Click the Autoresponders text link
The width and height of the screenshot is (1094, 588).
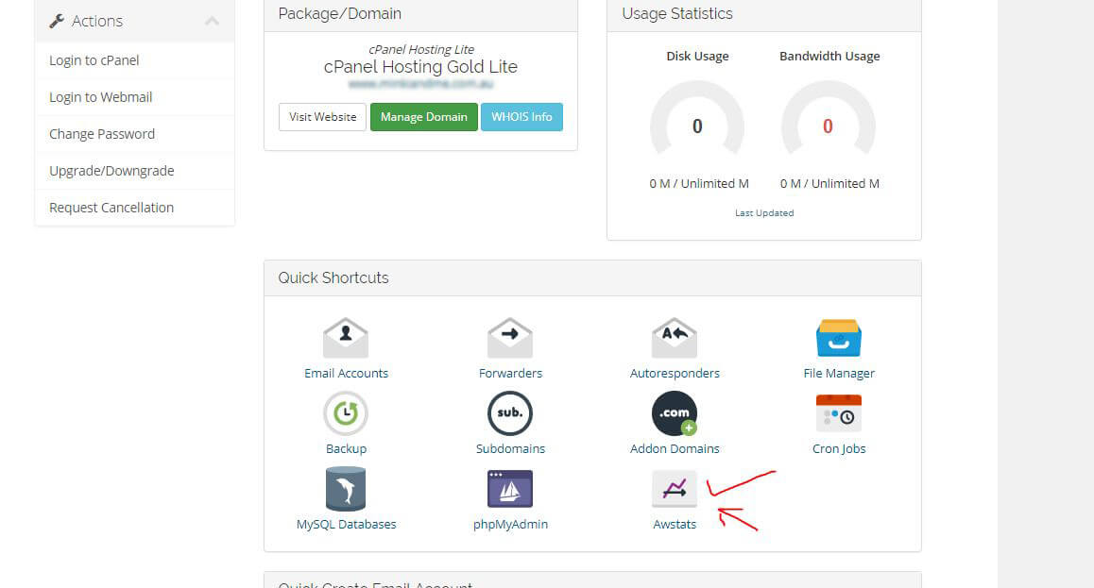[x=675, y=374]
